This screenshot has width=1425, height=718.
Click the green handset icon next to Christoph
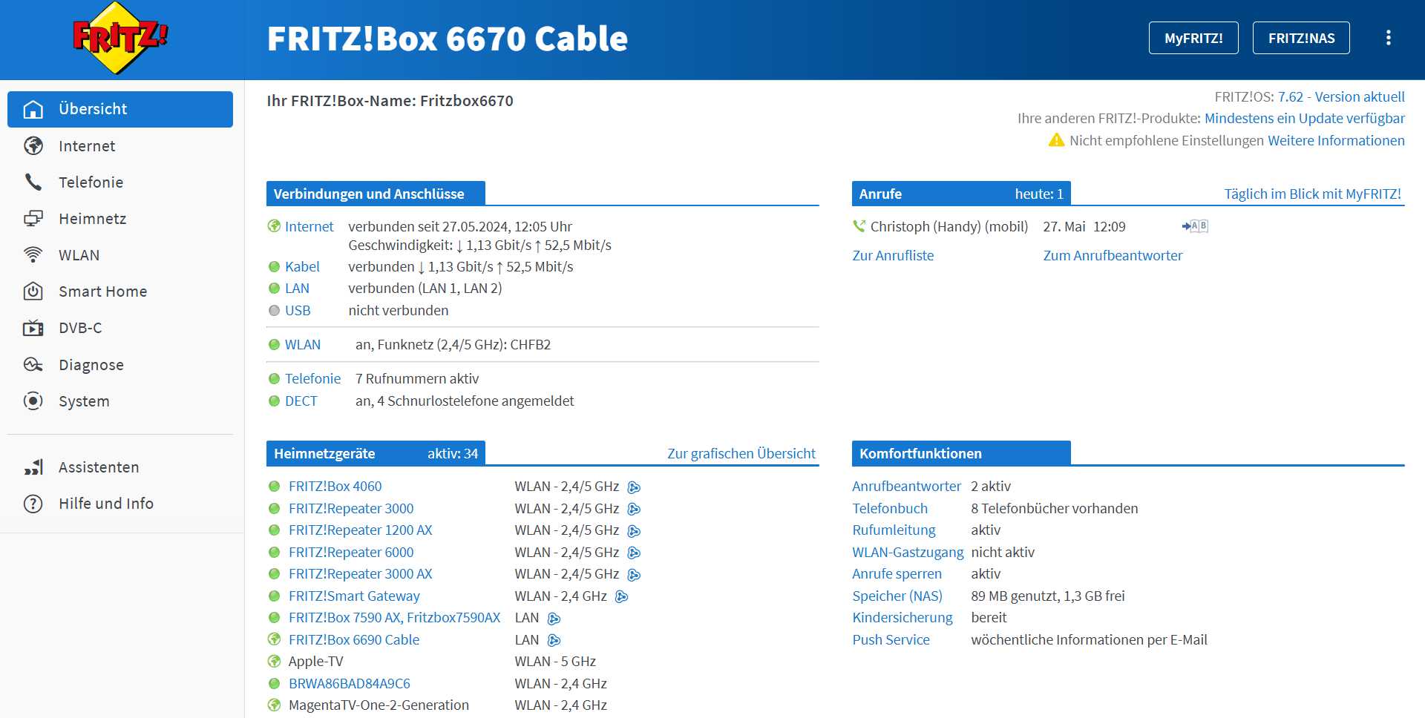click(x=859, y=225)
